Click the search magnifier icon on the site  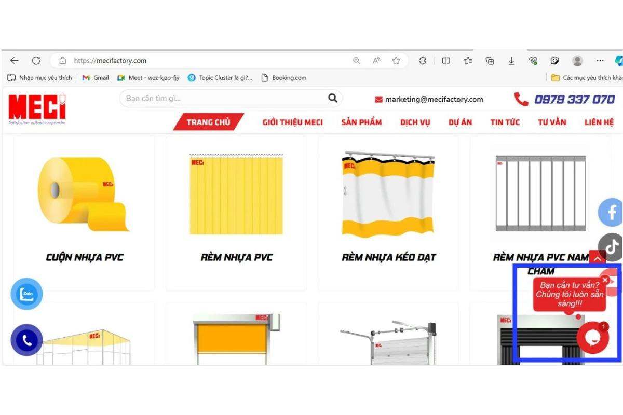click(333, 98)
